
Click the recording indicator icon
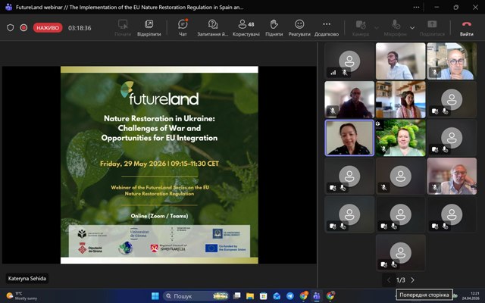[x=23, y=28]
